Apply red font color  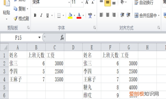click(x=79, y=16)
